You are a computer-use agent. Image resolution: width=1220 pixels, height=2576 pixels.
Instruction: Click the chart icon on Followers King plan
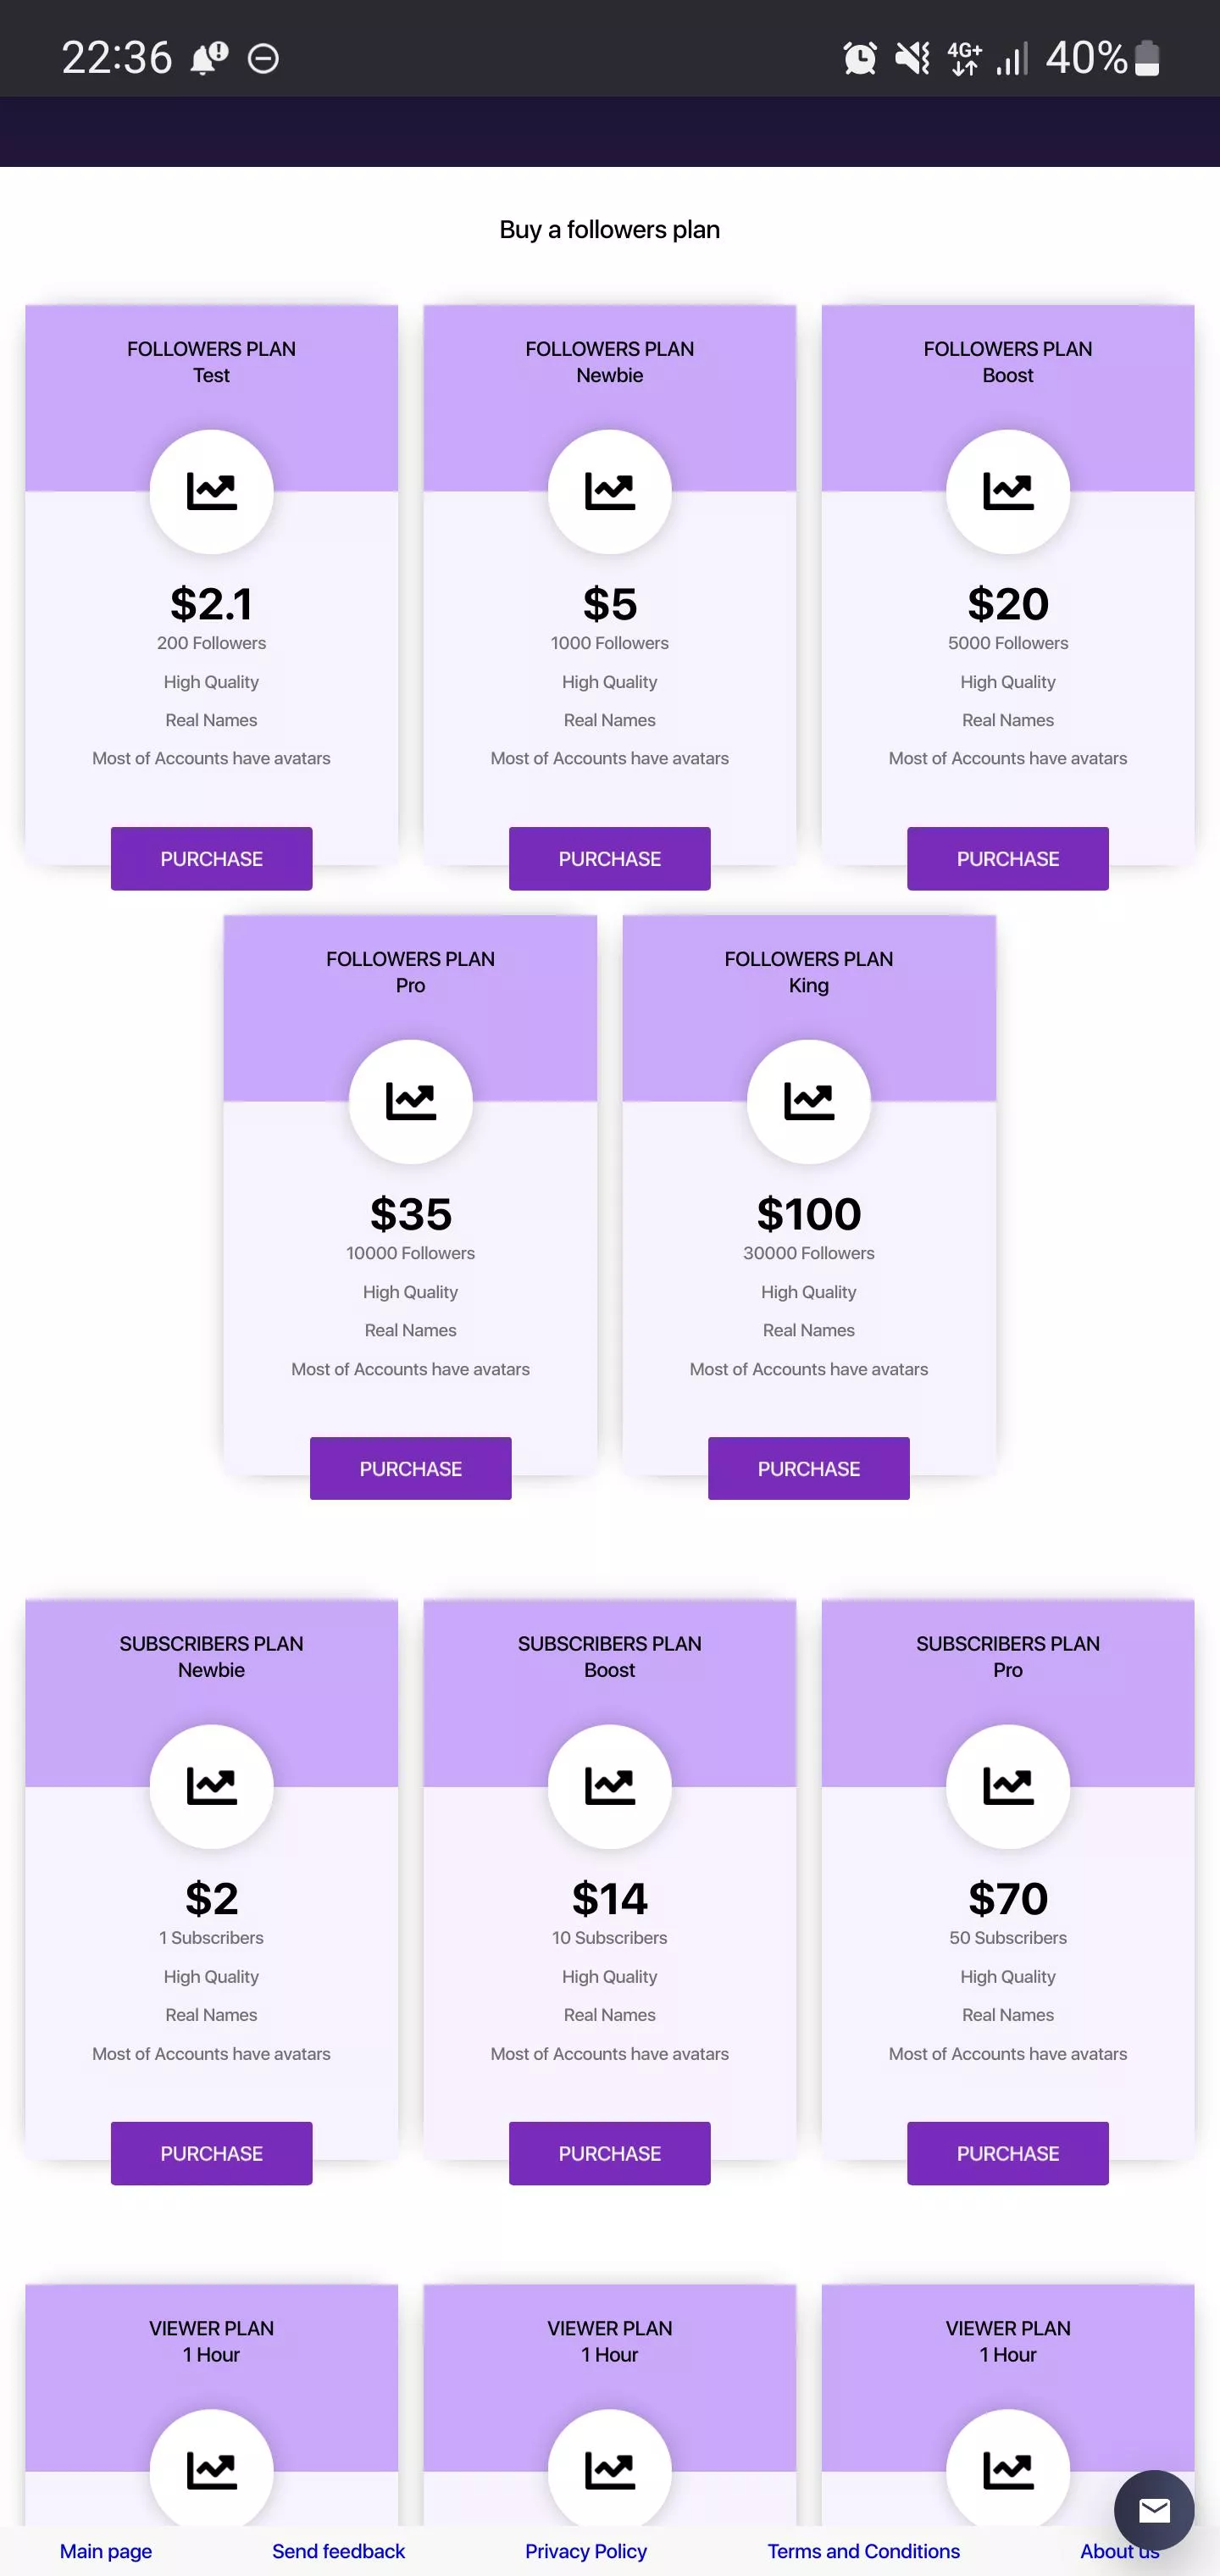(808, 1101)
